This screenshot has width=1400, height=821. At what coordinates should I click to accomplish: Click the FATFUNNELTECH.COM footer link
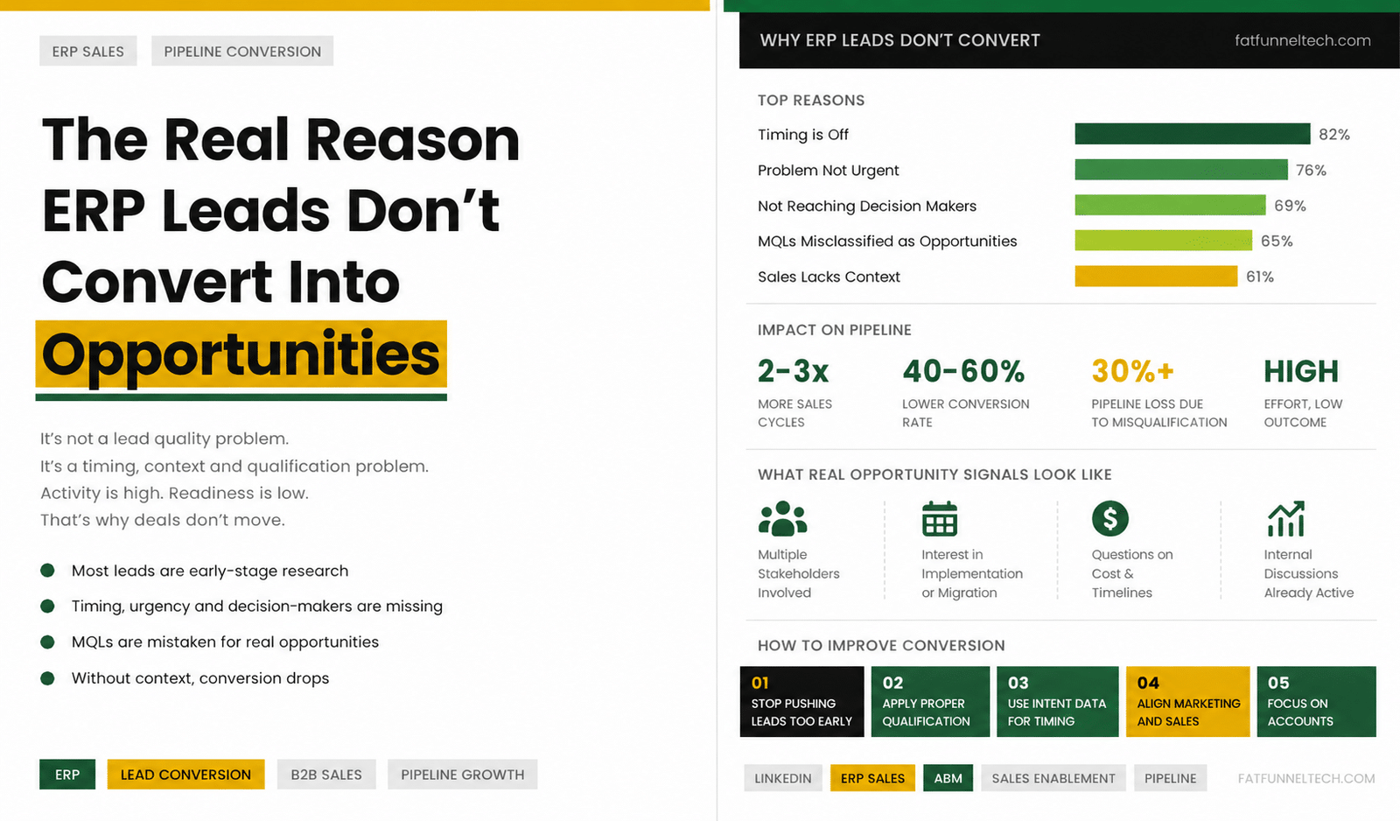pos(1305,778)
